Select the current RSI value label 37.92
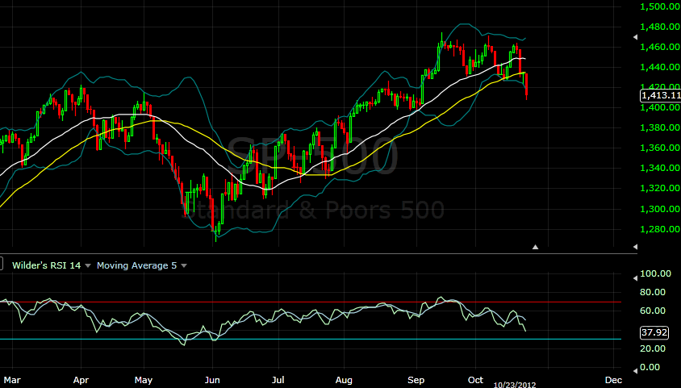This screenshot has width=681, height=388. click(654, 332)
